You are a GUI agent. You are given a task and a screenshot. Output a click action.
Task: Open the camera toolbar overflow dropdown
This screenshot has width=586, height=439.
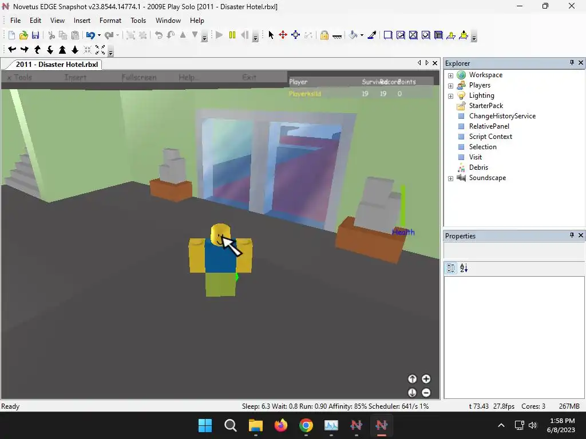click(x=110, y=52)
